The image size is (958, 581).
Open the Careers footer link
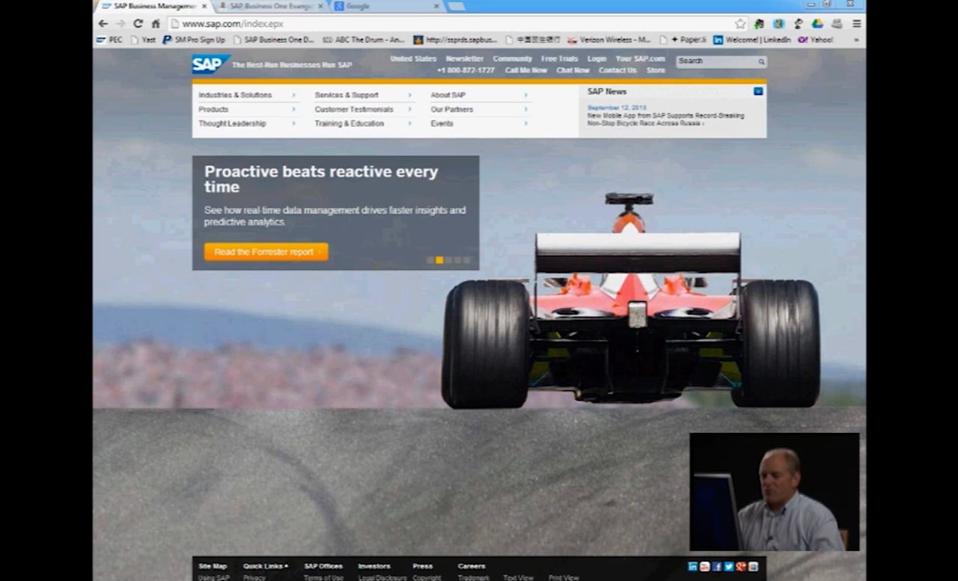472,566
